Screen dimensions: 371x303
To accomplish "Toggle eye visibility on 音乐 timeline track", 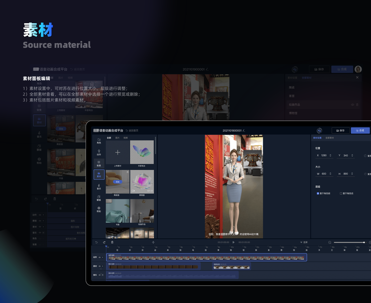I will click(x=100, y=275).
